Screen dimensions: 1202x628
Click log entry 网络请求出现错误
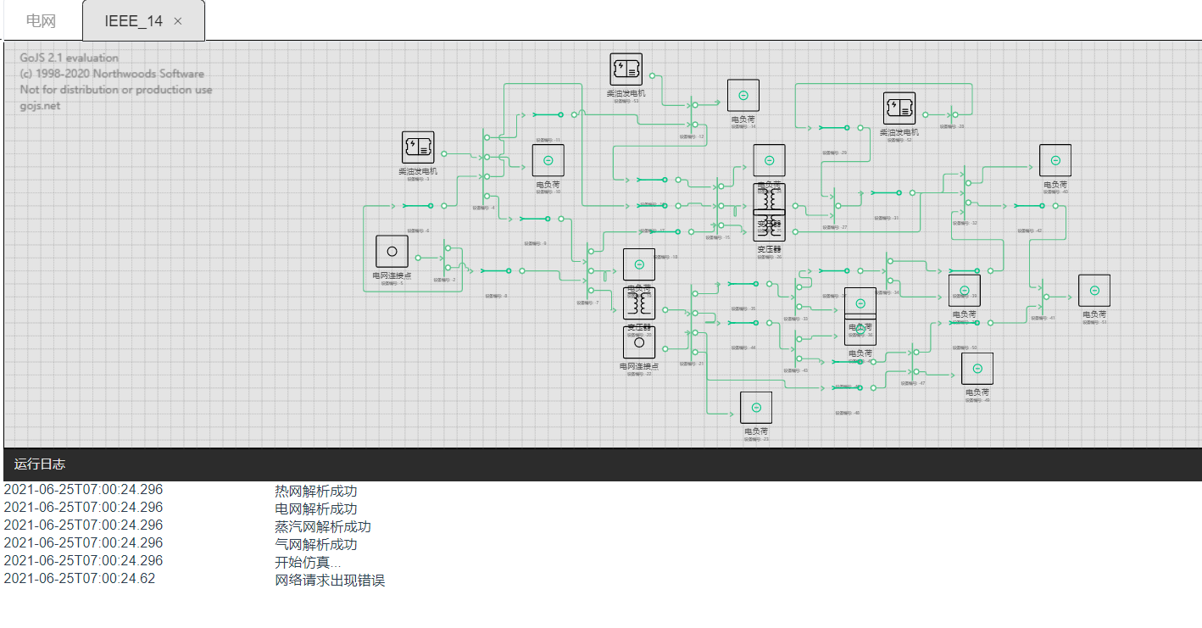(x=330, y=580)
